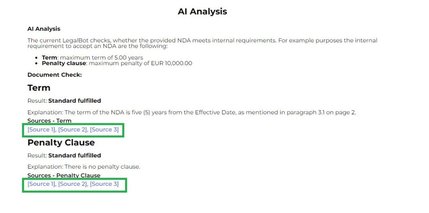Screen dimensions: 429x213
Task: Click Standard fulfilled result below Penalty Clause heading
Action: point(75,155)
